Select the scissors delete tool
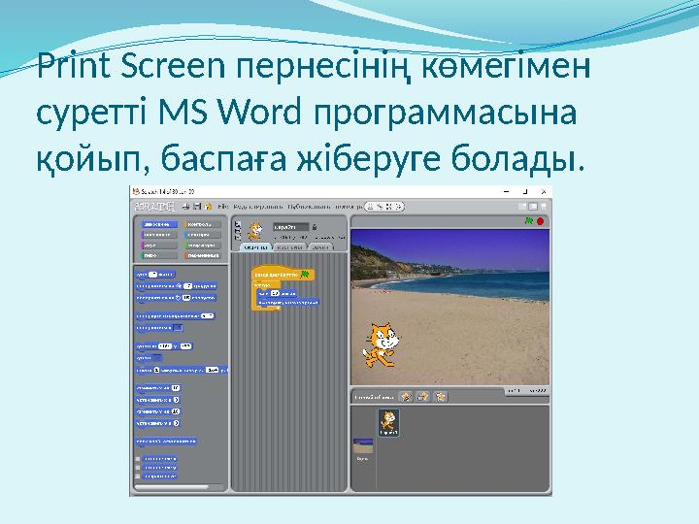The height and width of the screenshot is (524, 699). (x=380, y=207)
